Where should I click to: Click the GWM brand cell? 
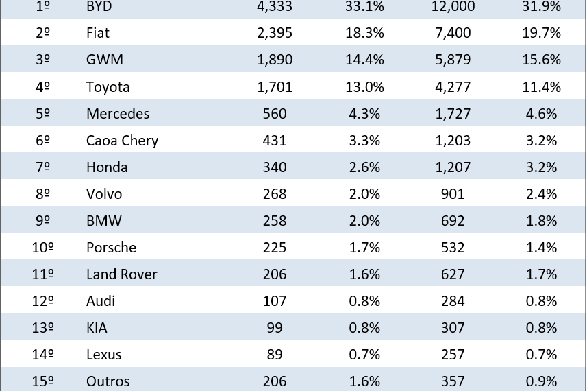click(105, 60)
